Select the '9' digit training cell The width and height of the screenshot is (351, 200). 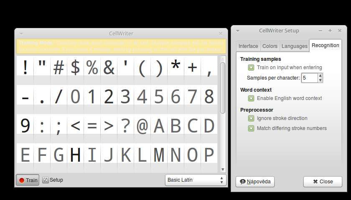(25, 128)
